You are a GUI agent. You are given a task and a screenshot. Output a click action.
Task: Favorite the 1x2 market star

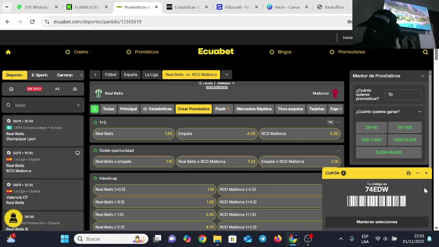(x=95, y=122)
